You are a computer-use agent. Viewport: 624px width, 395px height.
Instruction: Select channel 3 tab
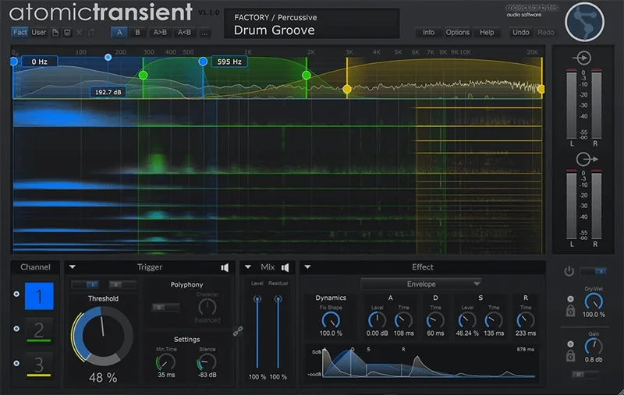pyautogui.click(x=39, y=365)
